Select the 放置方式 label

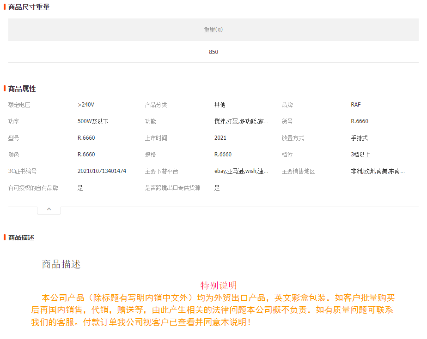coord(293,138)
